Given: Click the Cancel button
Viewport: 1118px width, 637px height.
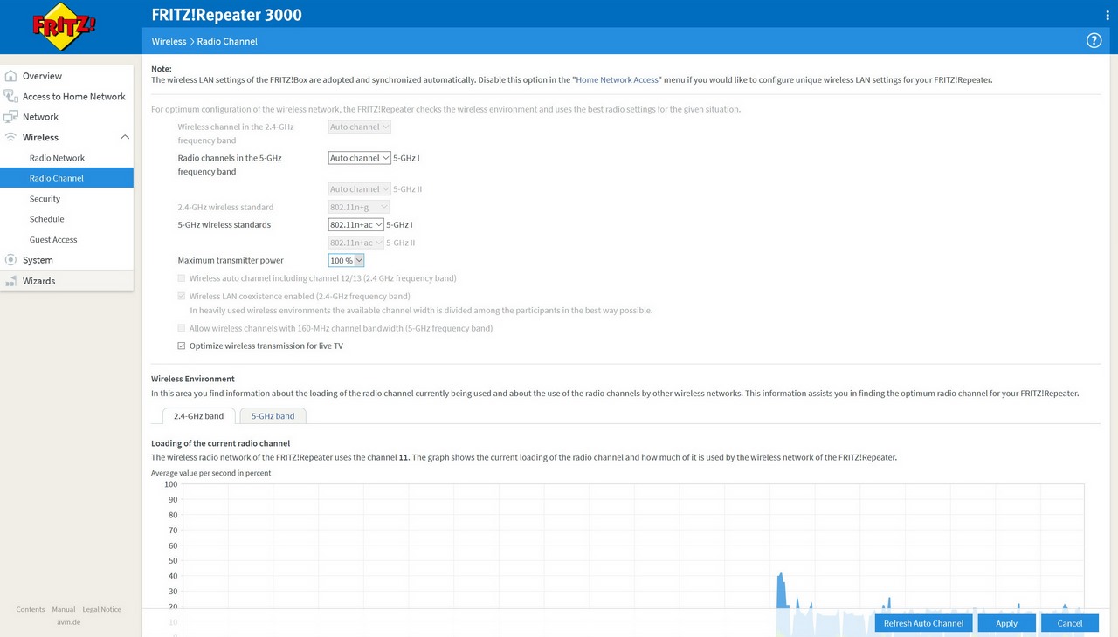Looking at the screenshot, I should point(1070,623).
